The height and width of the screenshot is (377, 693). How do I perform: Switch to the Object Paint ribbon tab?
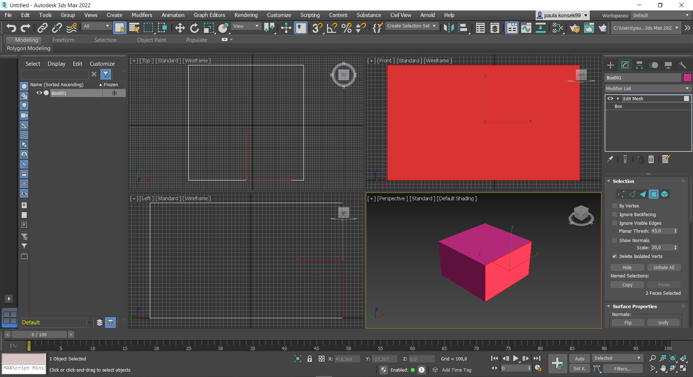point(152,40)
